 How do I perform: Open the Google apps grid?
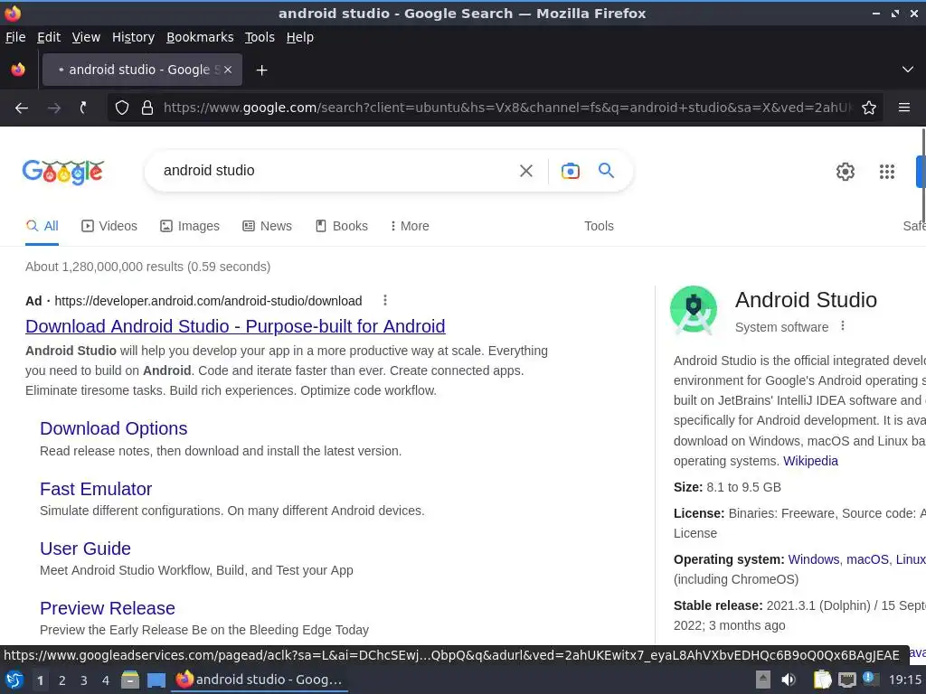coord(886,171)
